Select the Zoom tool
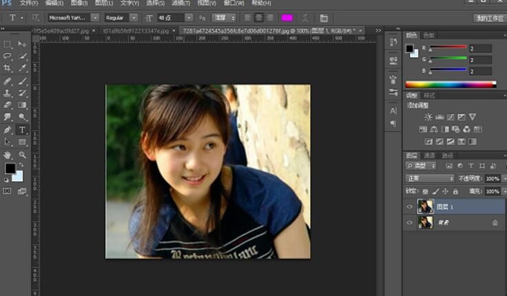507x296 pixels. 22,155
